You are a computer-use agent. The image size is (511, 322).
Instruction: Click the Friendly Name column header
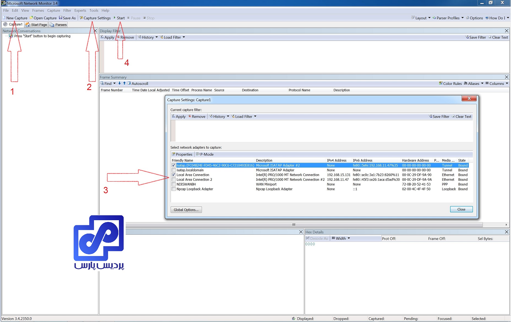(182, 160)
